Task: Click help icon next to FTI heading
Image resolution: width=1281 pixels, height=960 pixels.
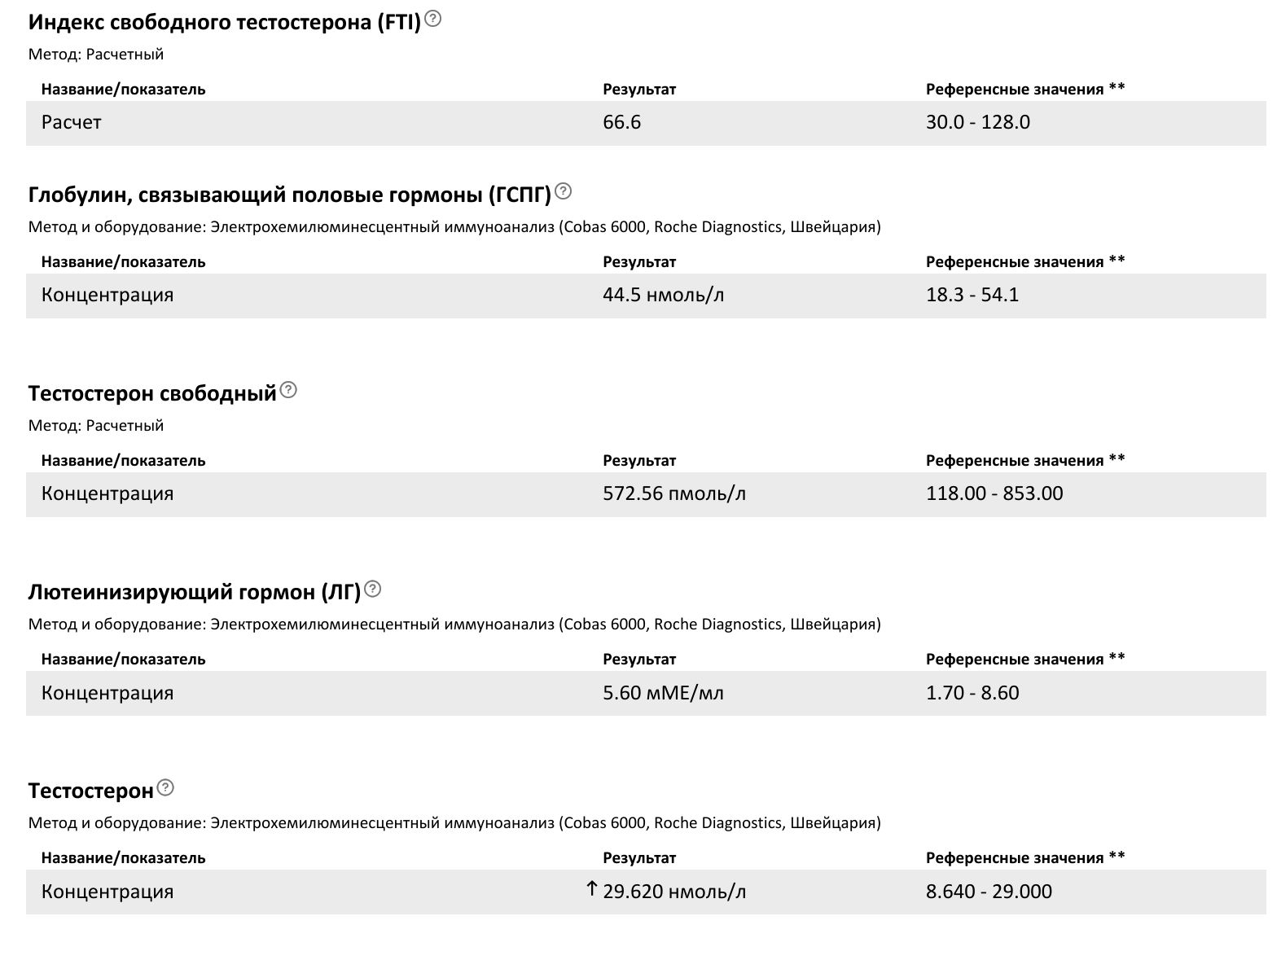Action: pos(433,19)
